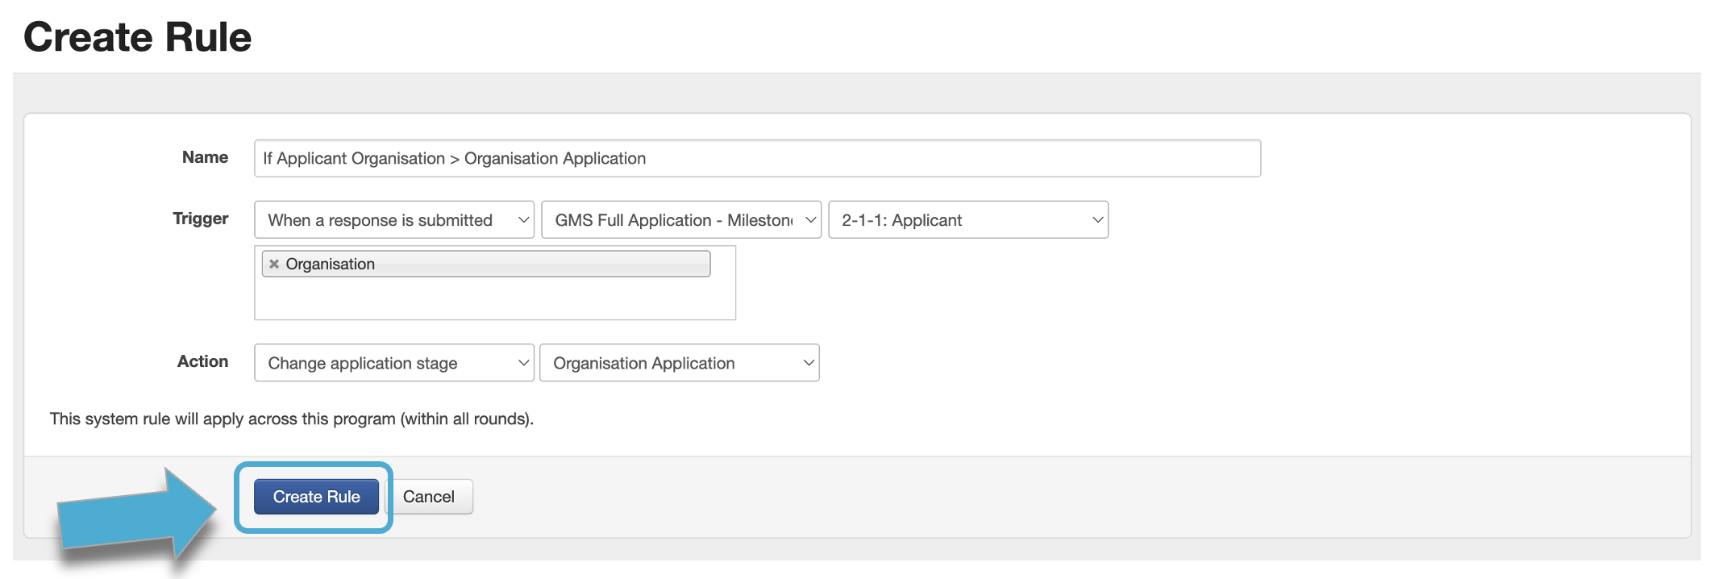Image resolution: width=1714 pixels, height=579 pixels.
Task: Open the 2-1-1: Applicant question dropdown
Action: coord(959,220)
